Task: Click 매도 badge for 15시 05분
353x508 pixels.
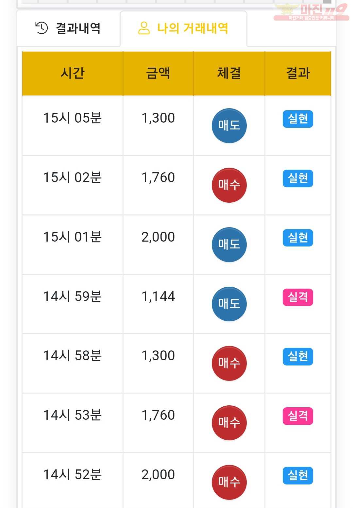Action: [x=229, y=126]
